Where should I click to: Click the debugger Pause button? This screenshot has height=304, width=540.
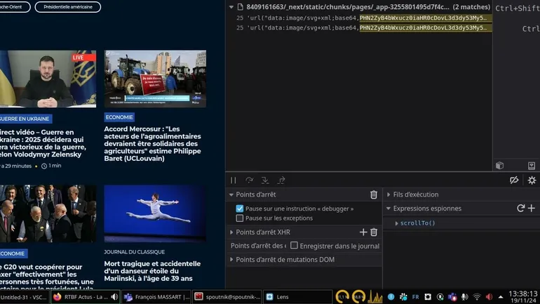(x=234, y=180)
